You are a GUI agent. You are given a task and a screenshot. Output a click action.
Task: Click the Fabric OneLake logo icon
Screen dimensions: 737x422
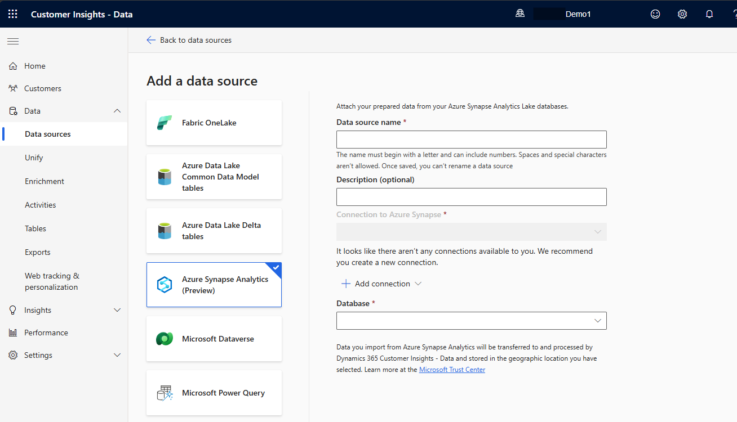[x=165, y=123]
